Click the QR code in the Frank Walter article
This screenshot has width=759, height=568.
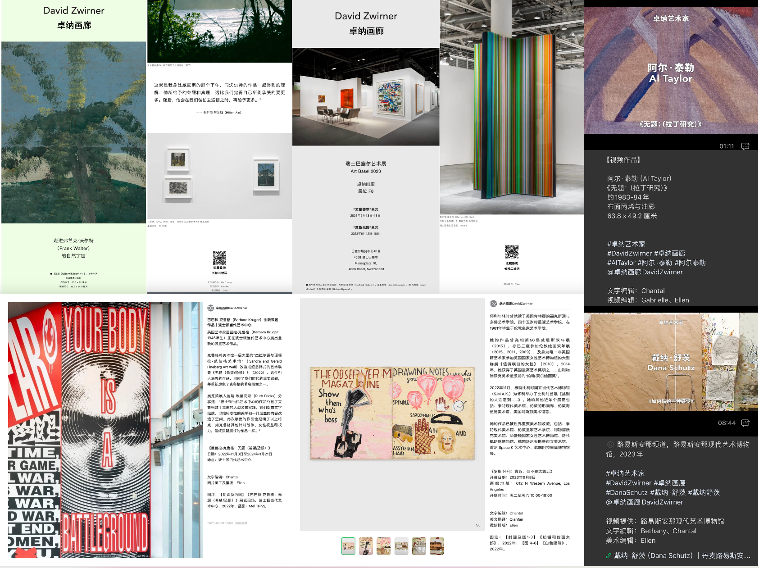point(219,258)
